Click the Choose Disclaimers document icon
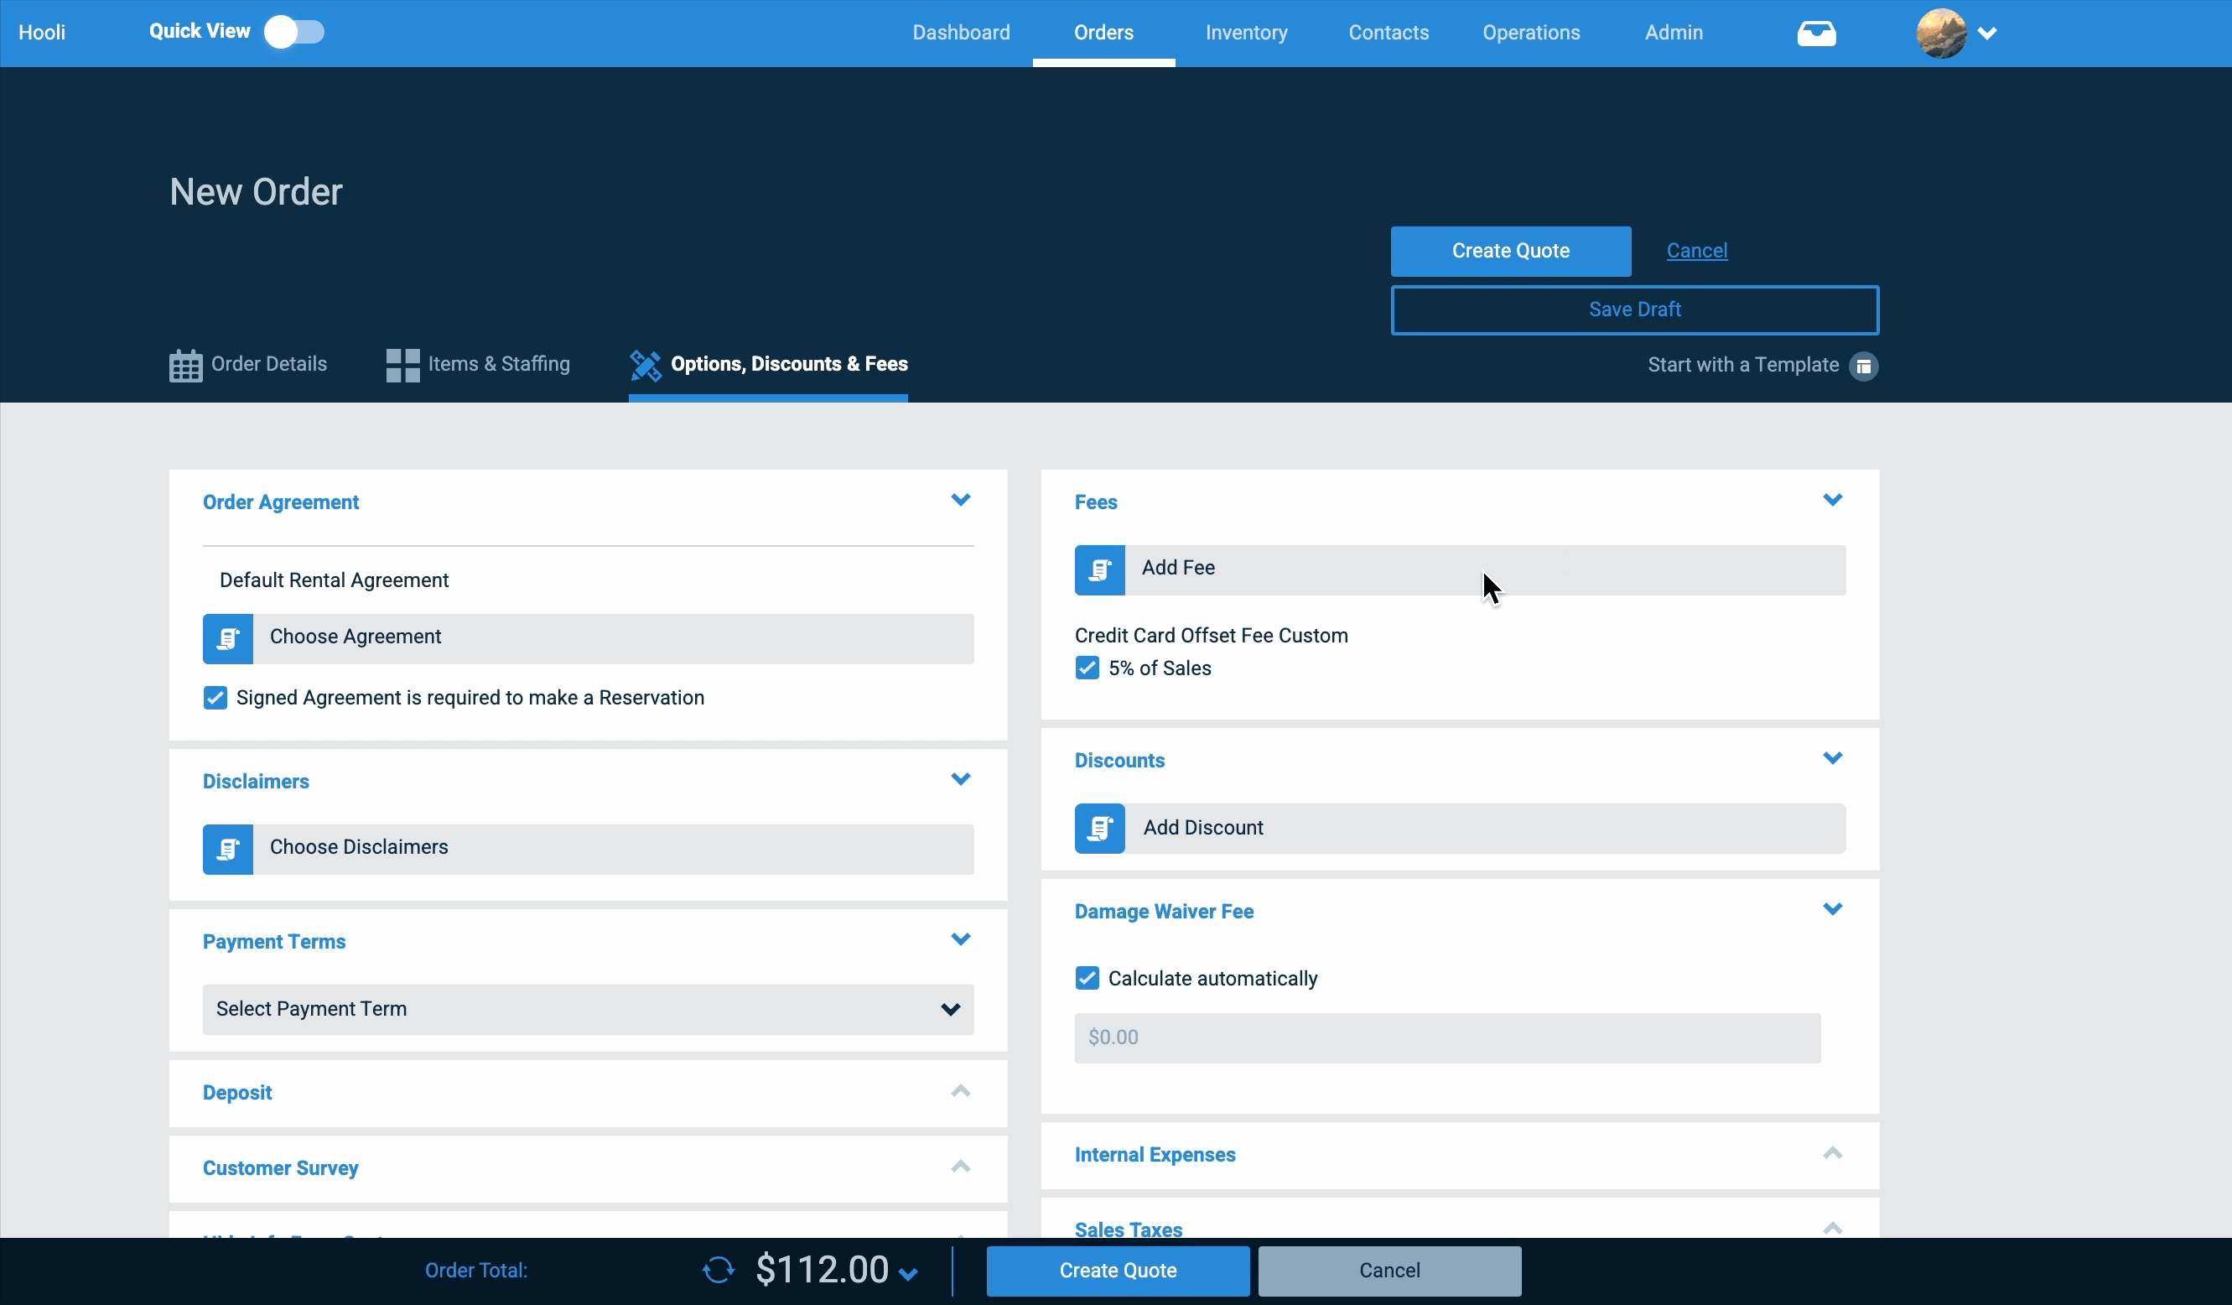 227,850
